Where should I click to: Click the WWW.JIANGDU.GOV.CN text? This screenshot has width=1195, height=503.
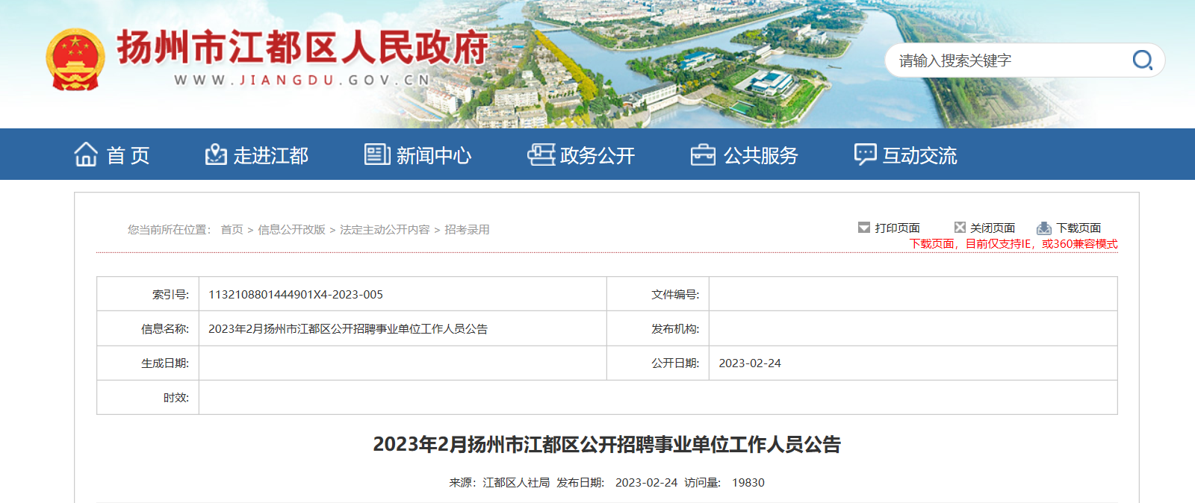point(302,80)
